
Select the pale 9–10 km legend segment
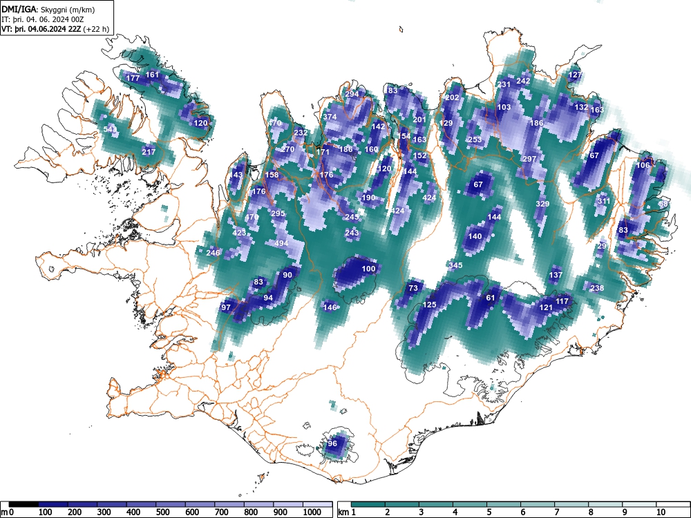click(639, 504)
